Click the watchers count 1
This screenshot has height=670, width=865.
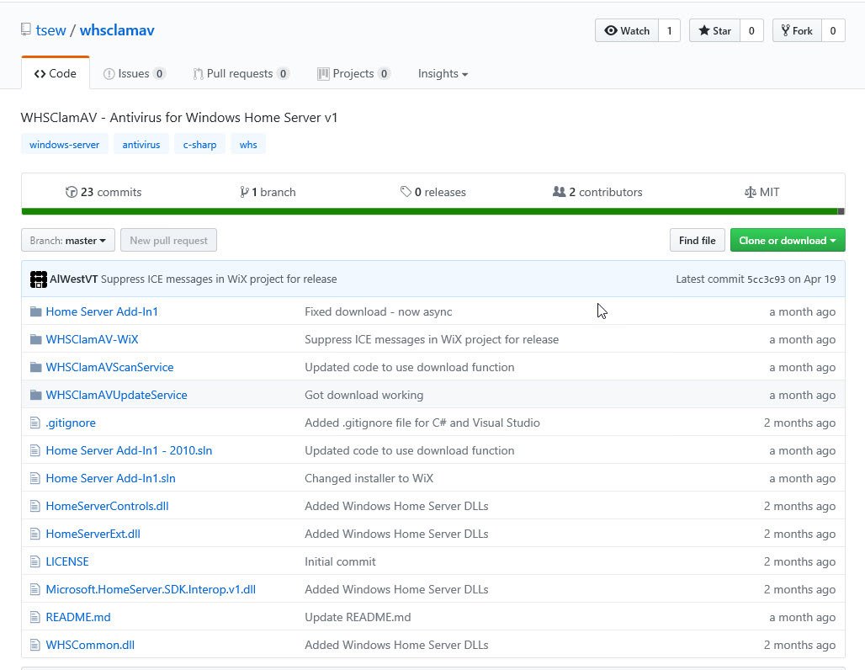[669, 31]
